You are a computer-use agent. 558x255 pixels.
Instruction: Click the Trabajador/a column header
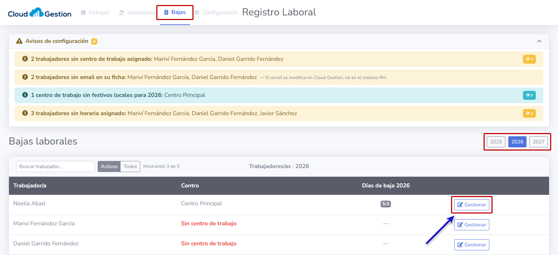(30, 186)
